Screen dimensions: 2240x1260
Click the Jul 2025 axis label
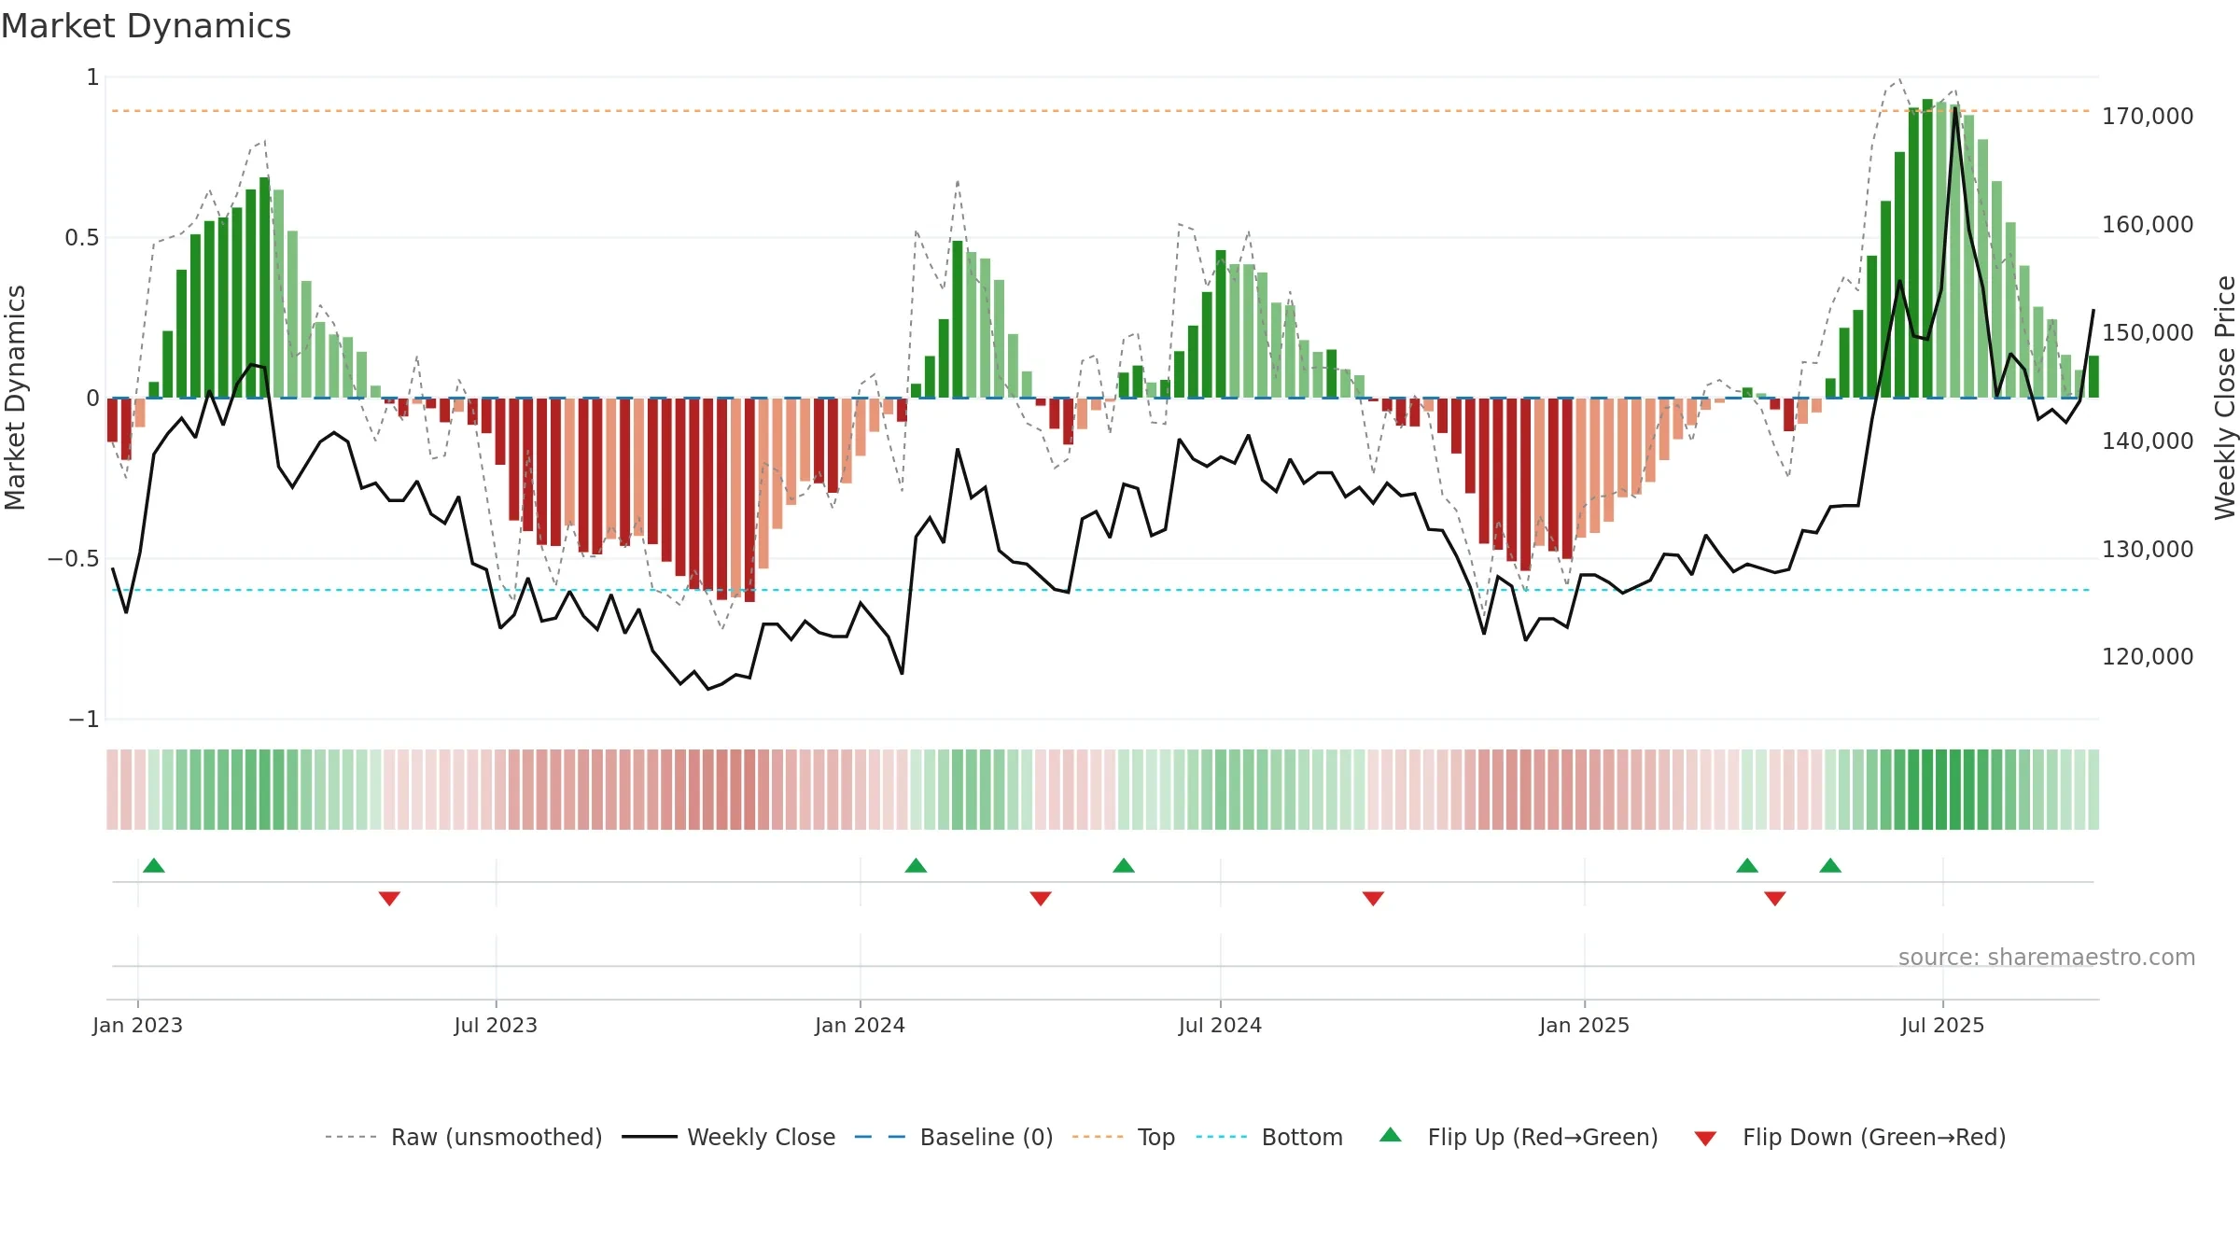(1942, 1025)
